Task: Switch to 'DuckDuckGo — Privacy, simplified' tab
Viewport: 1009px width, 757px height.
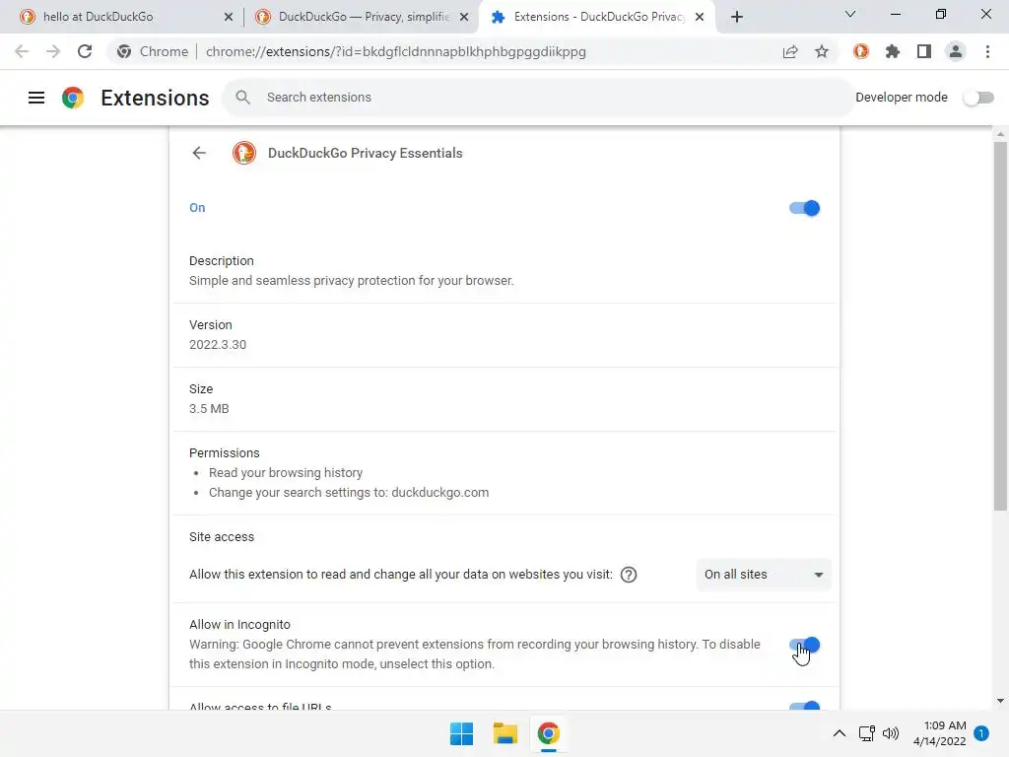Action: coord(362,17)
